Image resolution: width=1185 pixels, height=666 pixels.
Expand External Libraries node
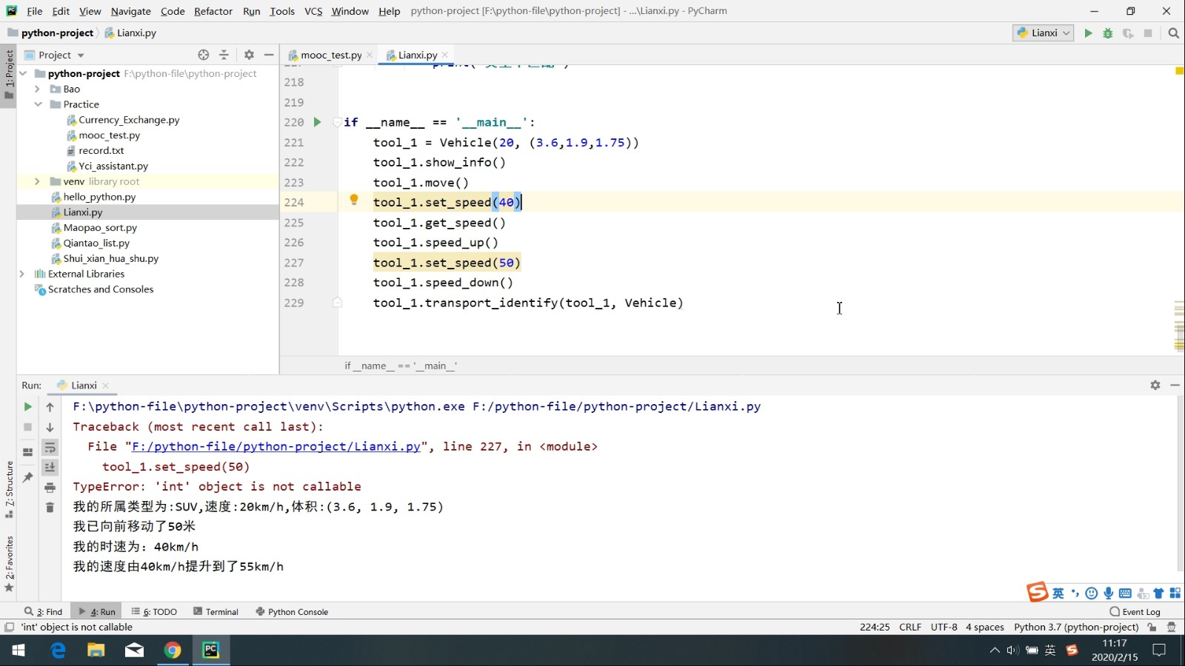[x=23, y=274]
